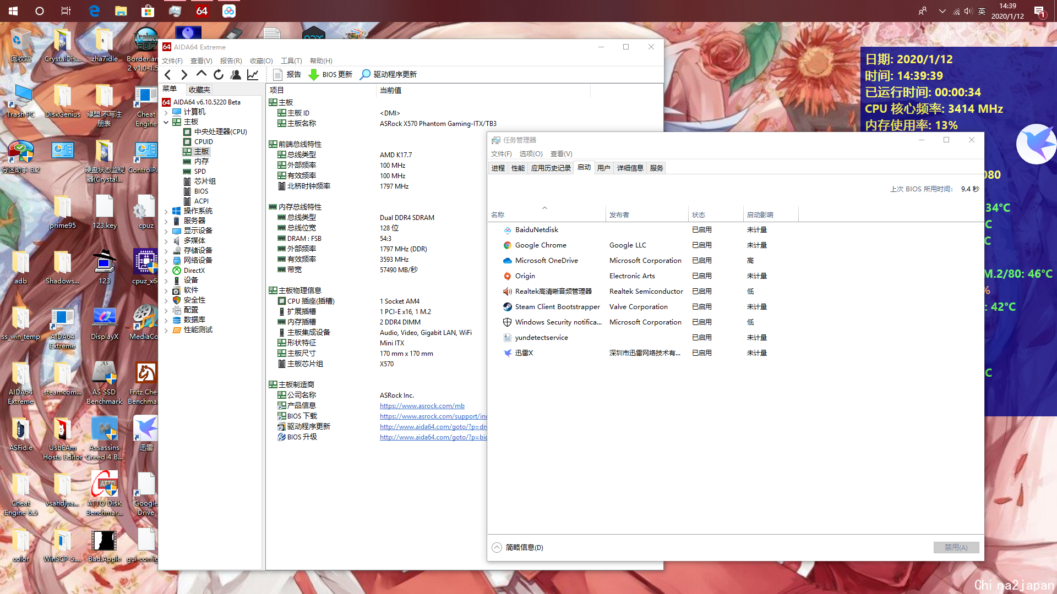Image resolution: width=1057 pixels, height=594 pixels.
Task: Click BIOS 更新 in AIDA64 toolbar
Action: click(330, 75)
